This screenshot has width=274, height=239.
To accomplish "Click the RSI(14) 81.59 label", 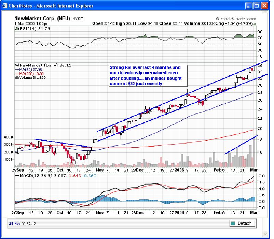I will point(35,29).
